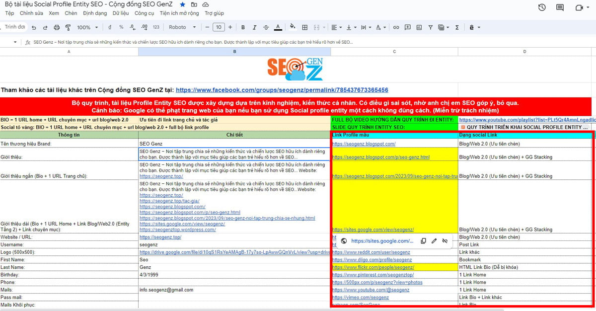Pick the text color
Viewport: 596px width, 311px height.
[x=278, y=27]
